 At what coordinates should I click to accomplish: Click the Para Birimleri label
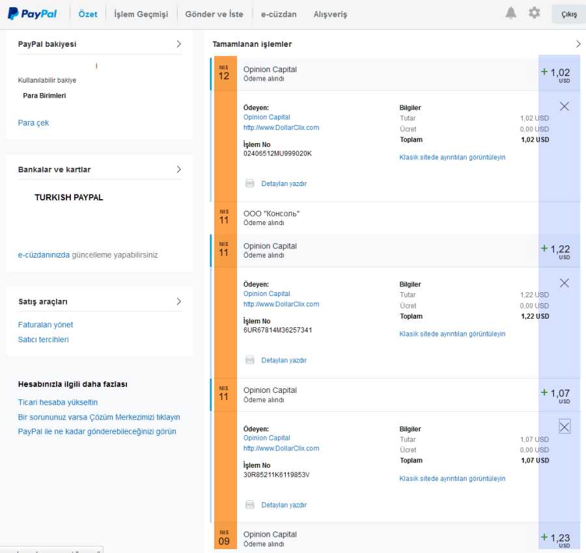click(44, 96)
